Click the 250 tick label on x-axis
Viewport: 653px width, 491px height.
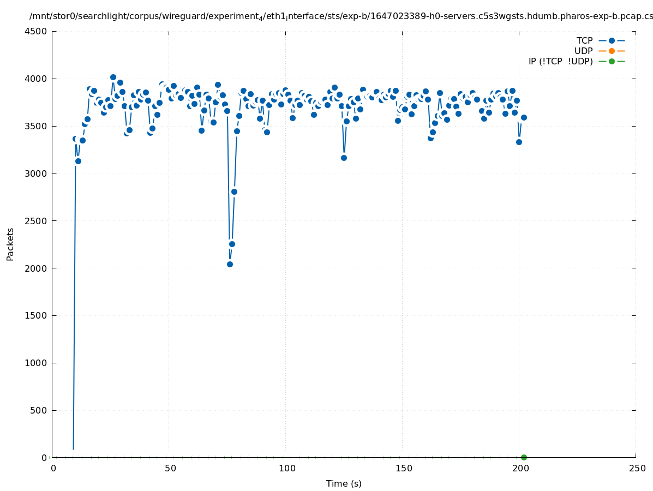point(637,468)
